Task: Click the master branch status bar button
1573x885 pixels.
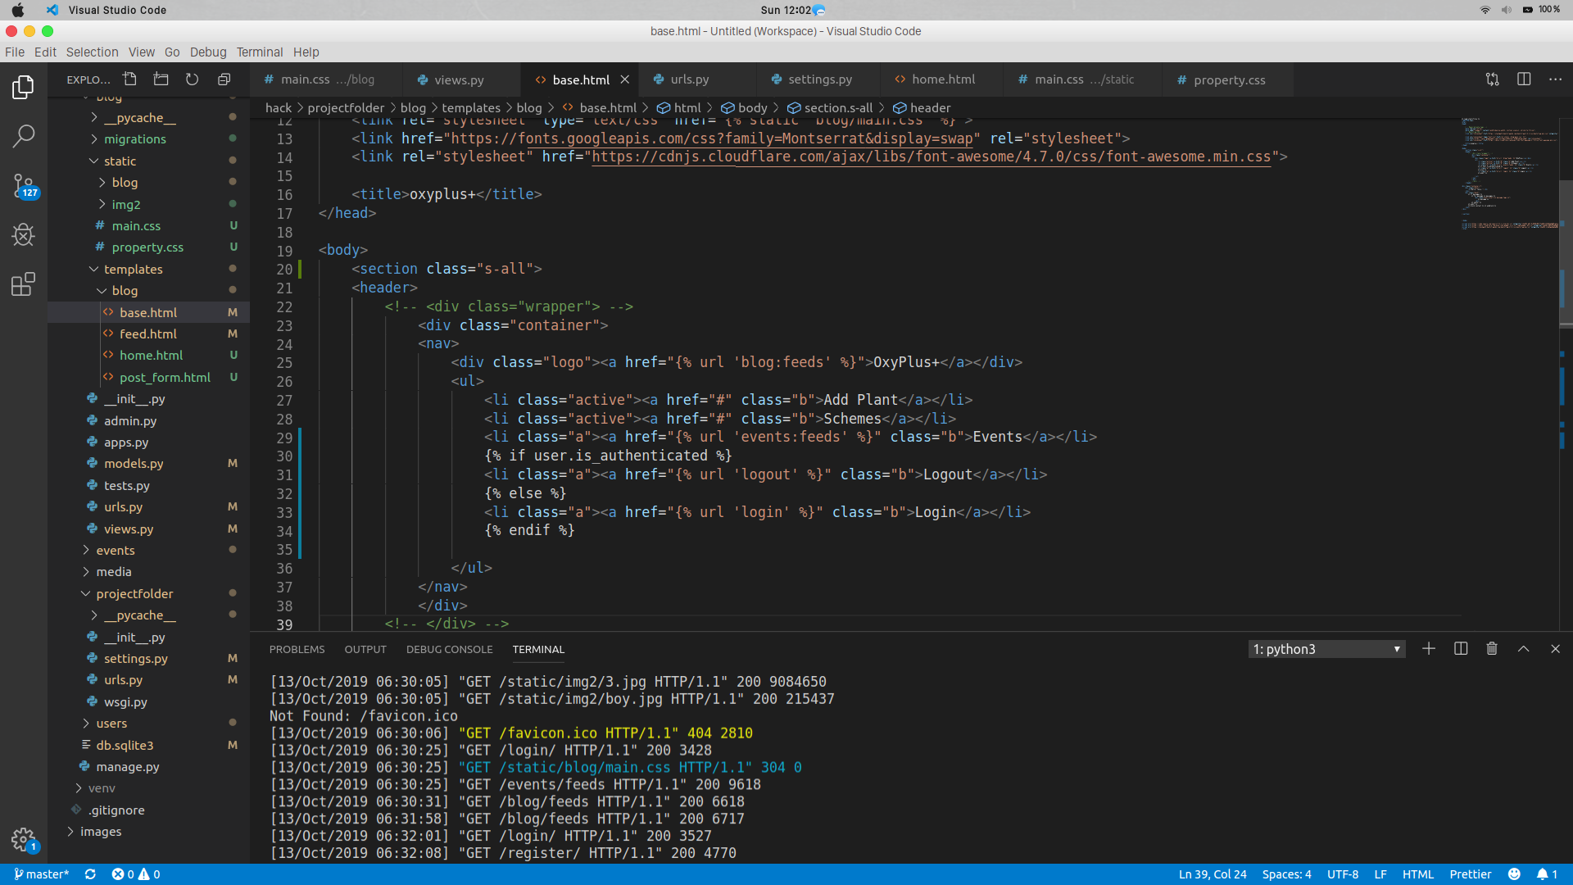Action: point(41,874)
